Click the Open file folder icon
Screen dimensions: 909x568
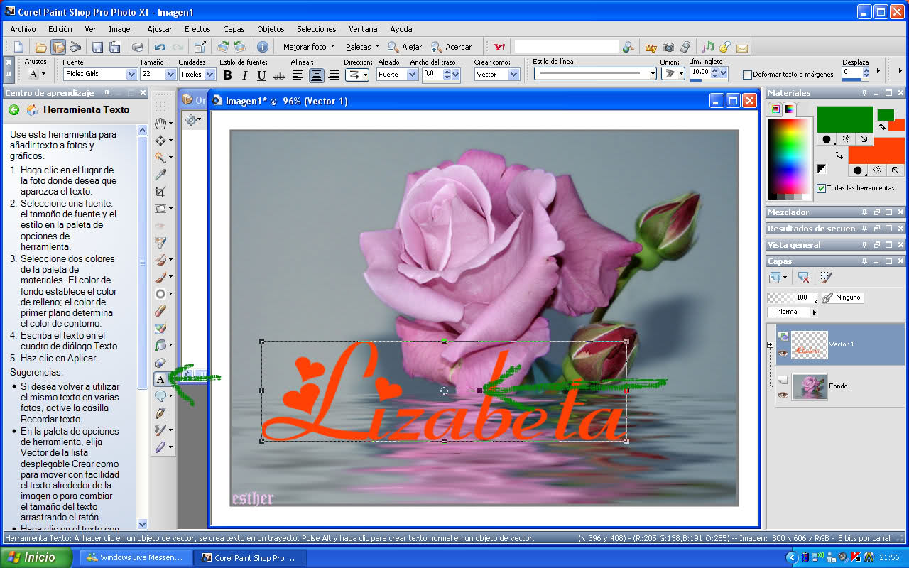tap(41, 47)
